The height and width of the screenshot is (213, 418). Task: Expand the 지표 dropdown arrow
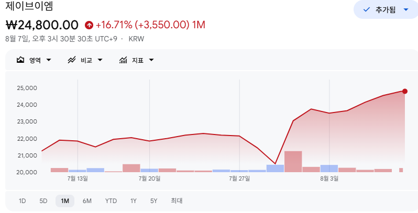[x=151, y=60]
